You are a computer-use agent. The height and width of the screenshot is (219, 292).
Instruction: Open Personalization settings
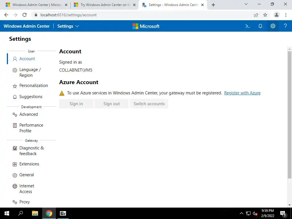click(31, 86)
